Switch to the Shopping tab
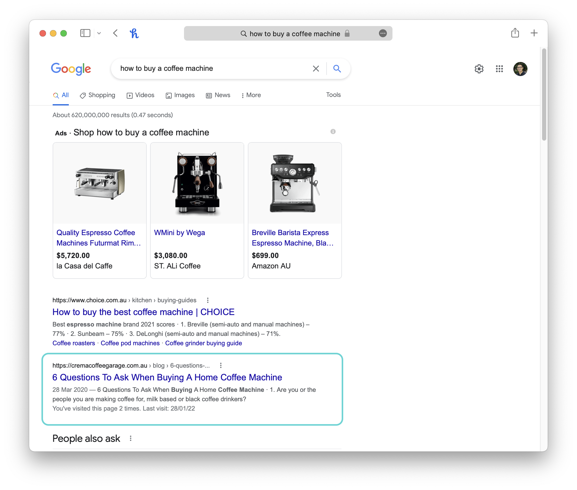The image size is (577, 490). tap(97, 95)
